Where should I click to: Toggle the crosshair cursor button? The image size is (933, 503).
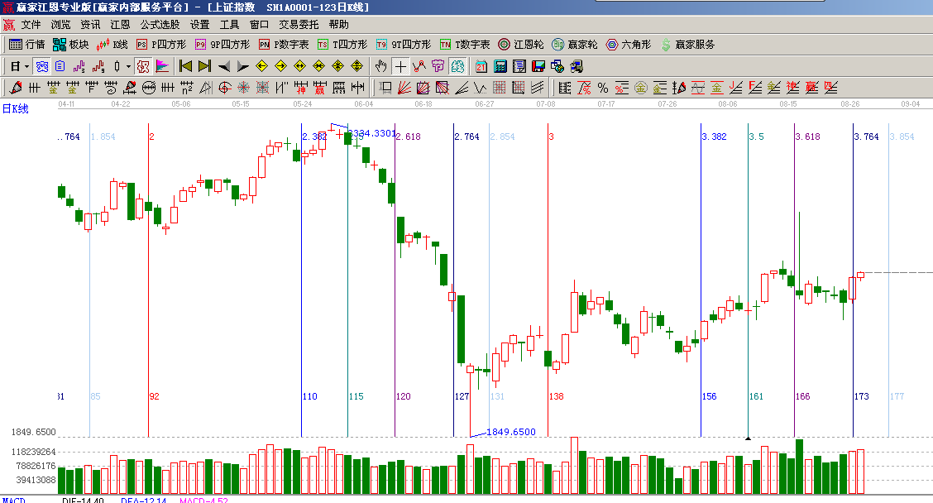coord(400,66)
